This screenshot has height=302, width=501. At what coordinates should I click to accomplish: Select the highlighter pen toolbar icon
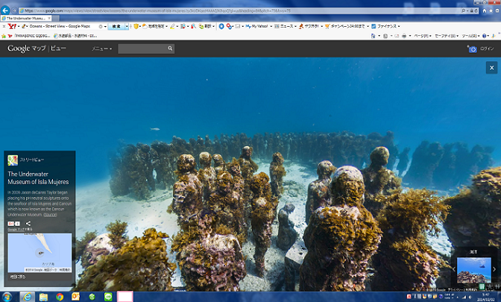point(172,26)
